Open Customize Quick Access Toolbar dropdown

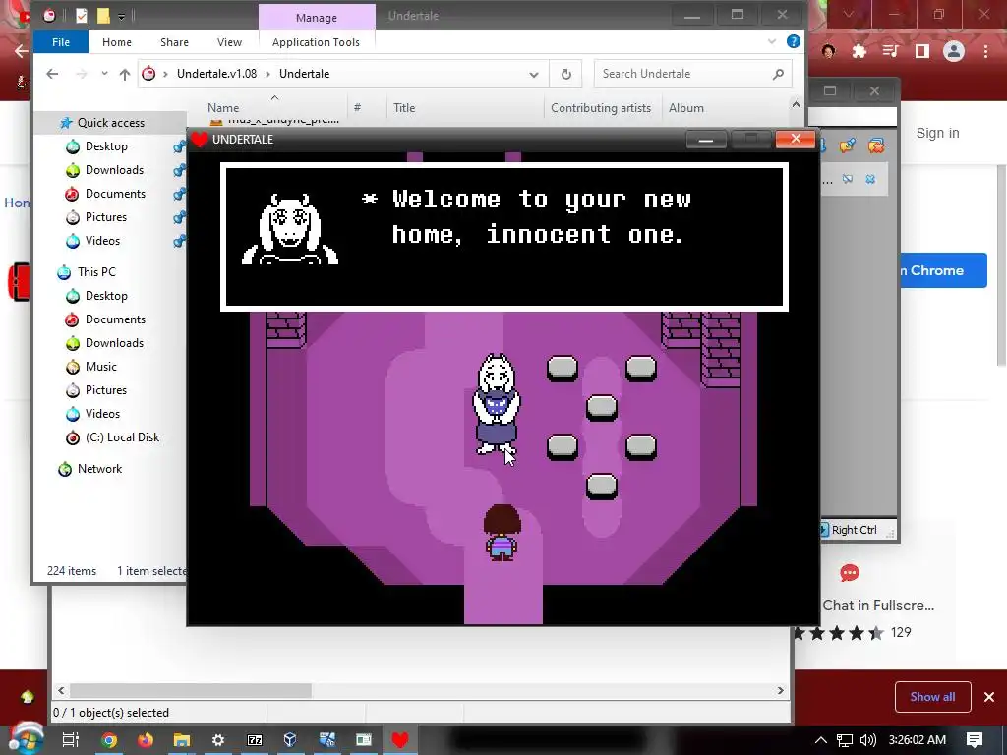tap(121, 16)
